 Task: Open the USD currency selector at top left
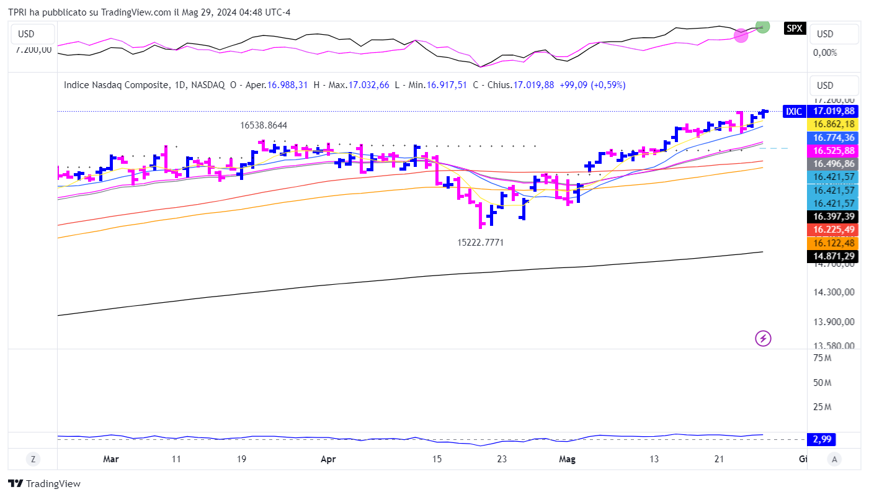click(x=32, y=34)
